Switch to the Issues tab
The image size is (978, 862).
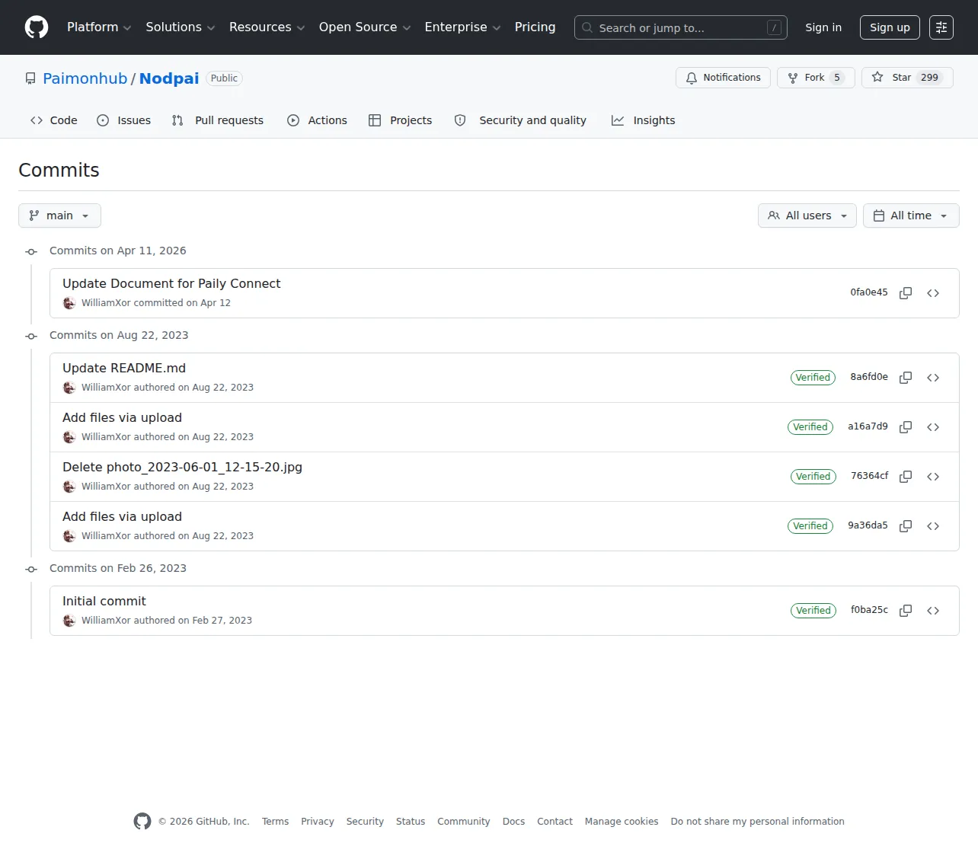pos(124,120)
